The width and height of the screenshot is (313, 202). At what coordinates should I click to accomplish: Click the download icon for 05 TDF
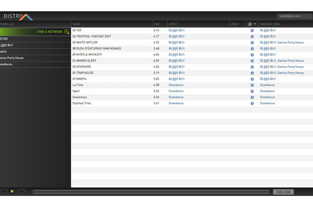click(252, 30)
